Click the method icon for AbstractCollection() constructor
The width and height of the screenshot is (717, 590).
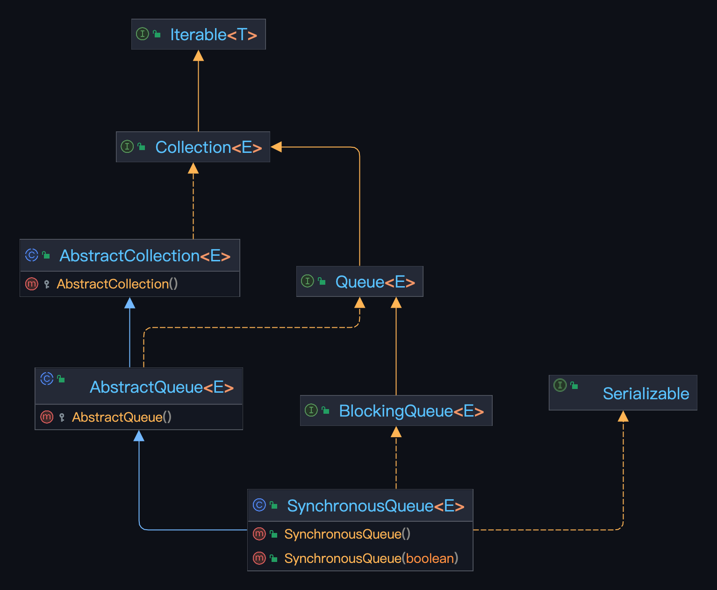(x=31, y=284)
